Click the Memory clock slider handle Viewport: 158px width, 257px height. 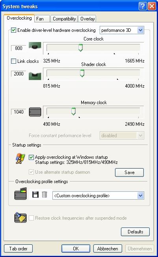tap(74, 111)
